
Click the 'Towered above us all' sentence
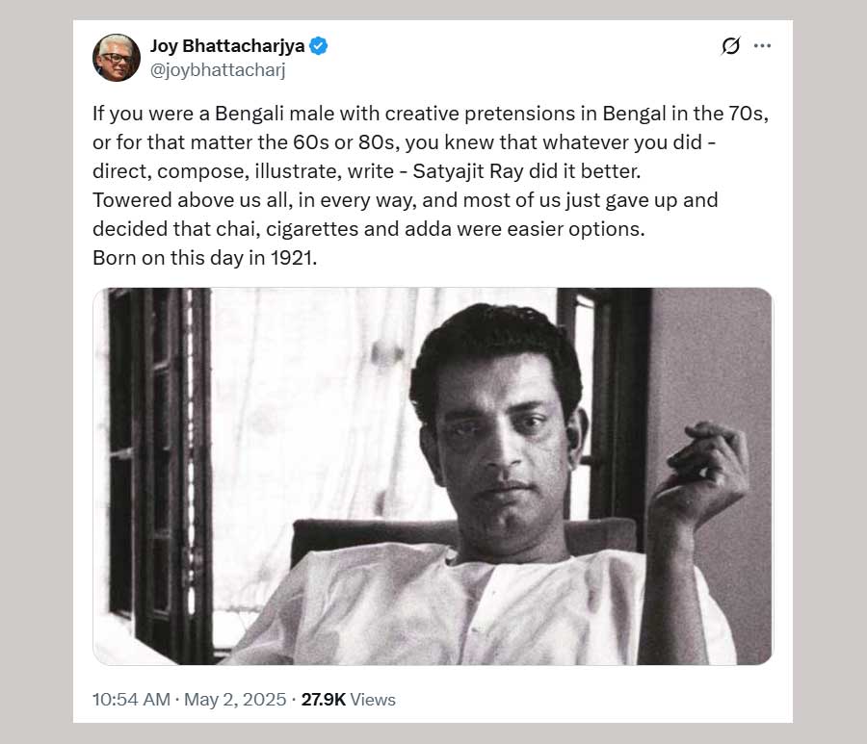pyautogui.click(x=405, y=200)
